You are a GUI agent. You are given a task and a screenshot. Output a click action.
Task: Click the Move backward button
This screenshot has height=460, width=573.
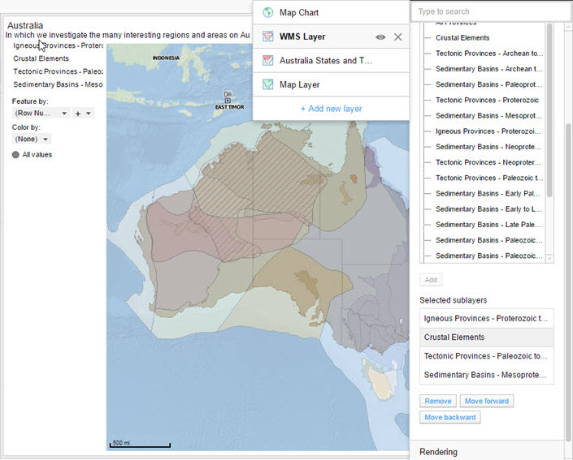click(x=450, y=417)
